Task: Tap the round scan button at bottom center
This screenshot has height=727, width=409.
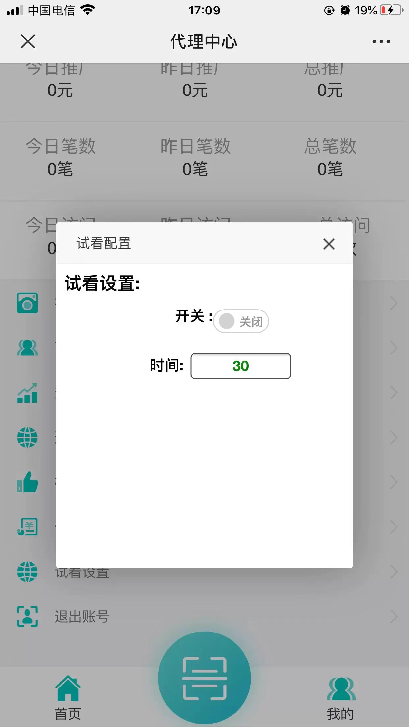Action: pyautogui.click(x=204, y=678)
